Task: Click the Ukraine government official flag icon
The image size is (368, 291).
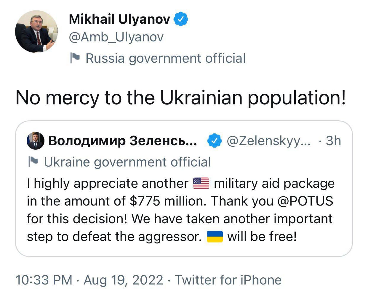Action: [33, 162]
